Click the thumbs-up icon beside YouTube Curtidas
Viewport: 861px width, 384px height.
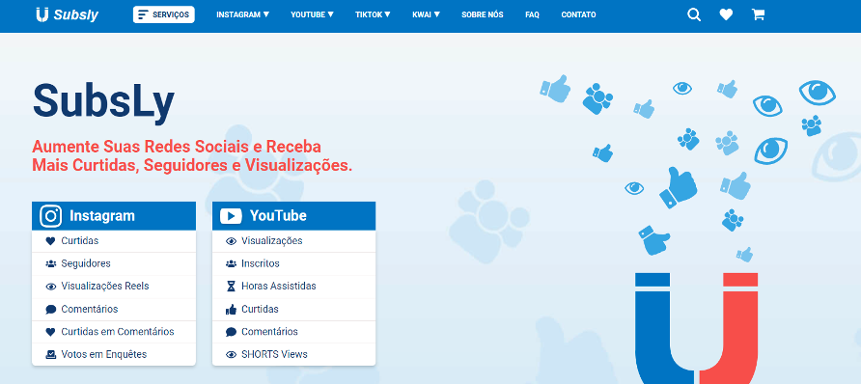pos(231,310)
